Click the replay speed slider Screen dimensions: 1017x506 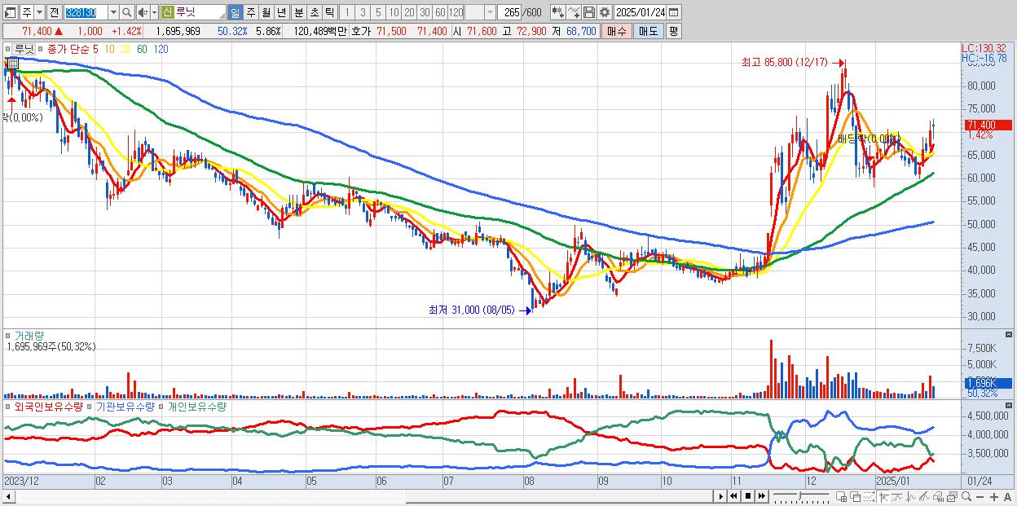pyautogui.click(x=801, y=496)
